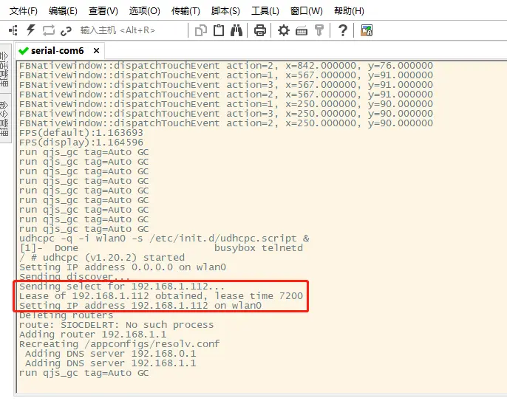Image resolution: width=507 pixels, height=401 pixels.
Task: Click the help question mark icon
Action: [x=342, y=30]
